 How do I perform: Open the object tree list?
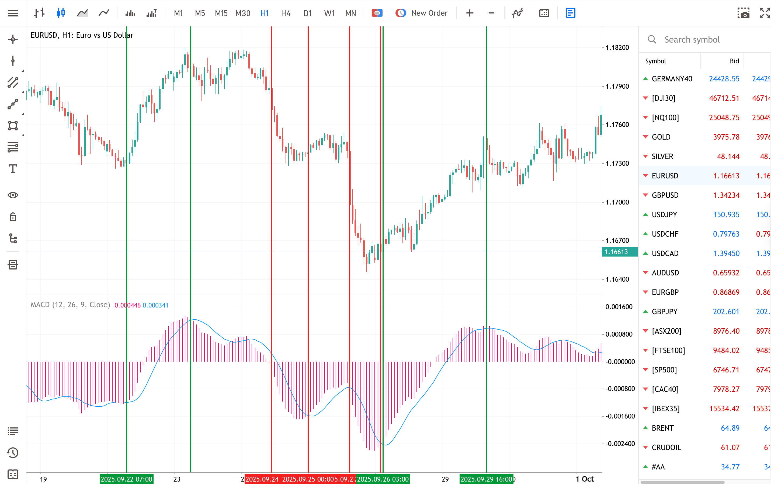click(13, 238)
